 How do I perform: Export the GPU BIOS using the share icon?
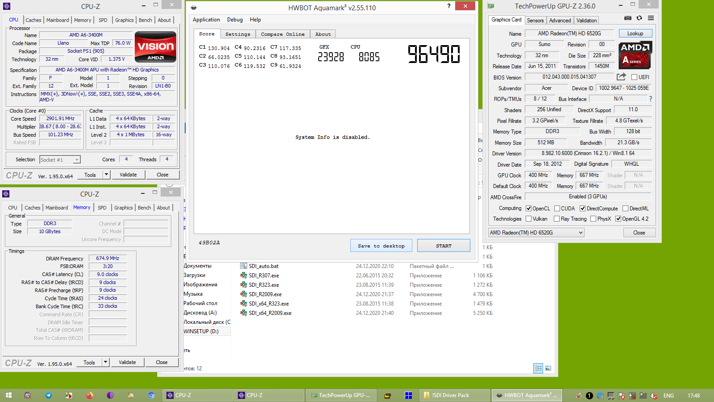tap(621, 77)
